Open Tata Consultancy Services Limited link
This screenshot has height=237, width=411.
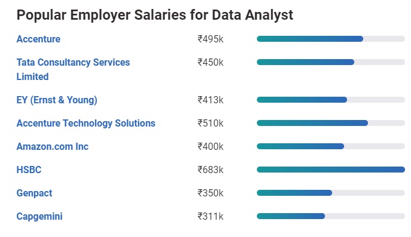point(73,69)
